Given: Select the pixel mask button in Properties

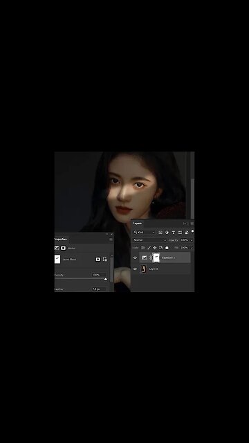Looking at the screenshot, I should click(98, 259).
